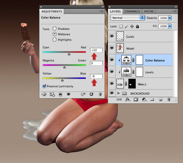Viewport: 183px width, 163px height.
Task: Select the Midtones tone radio button
Action: [55, 34]
